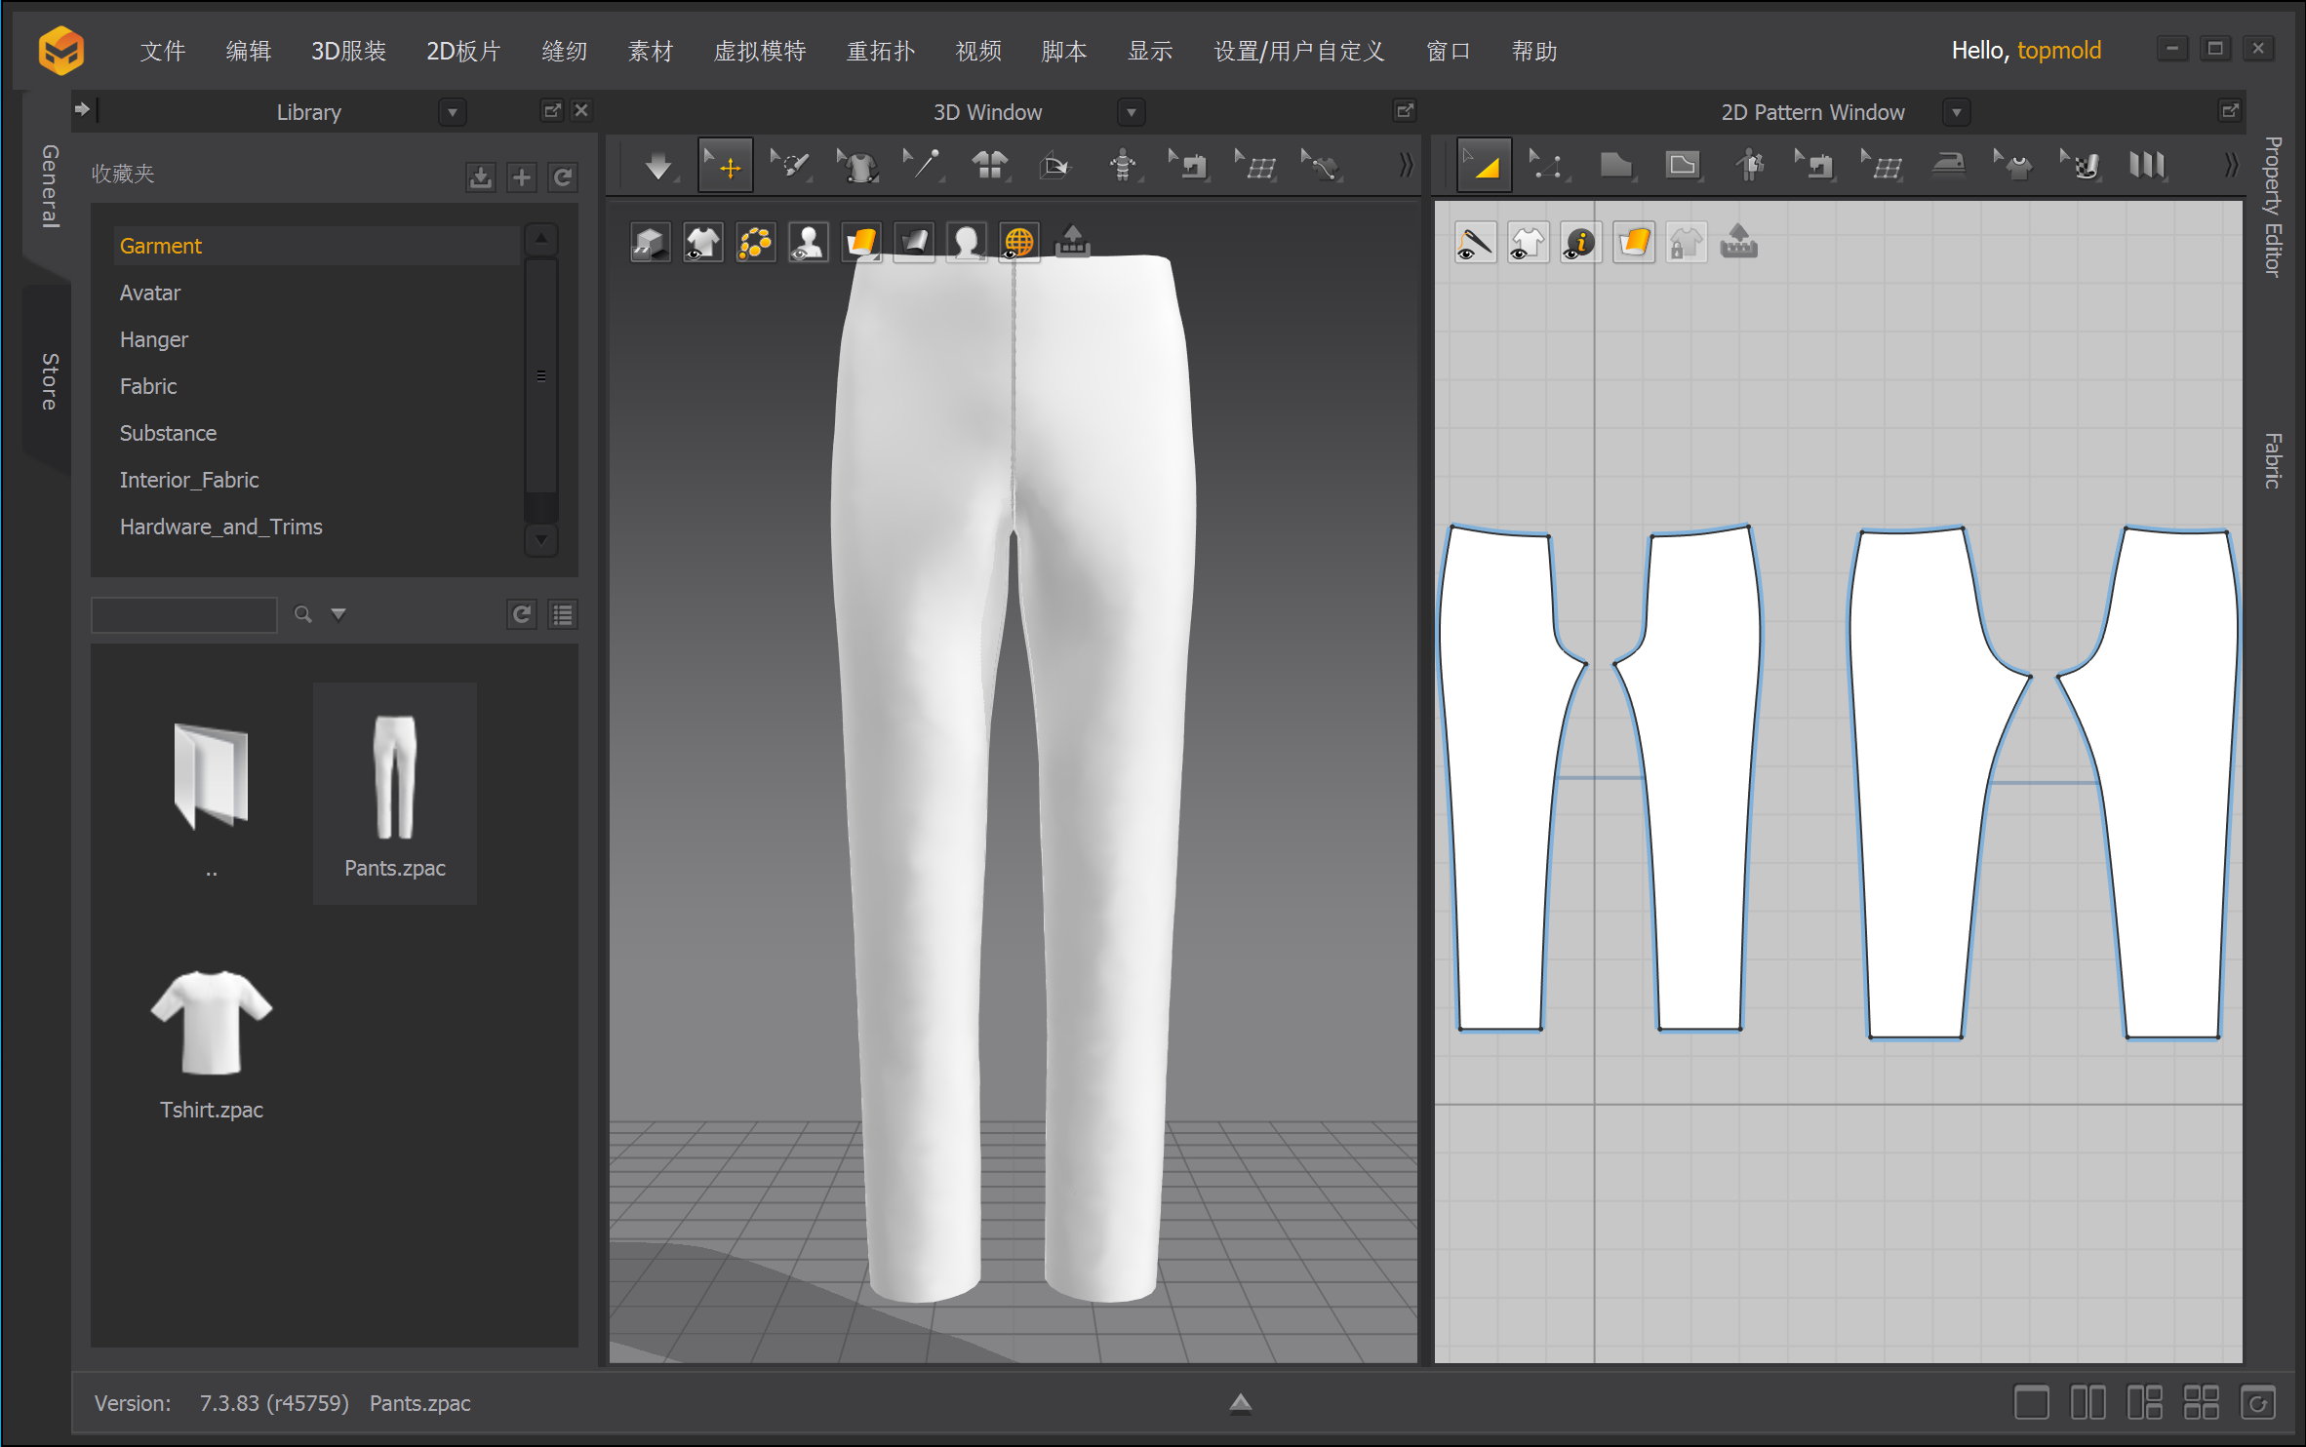Switch to the Store side tab
Viewport: 2306px width, 1447px height.
pos(49,381)
